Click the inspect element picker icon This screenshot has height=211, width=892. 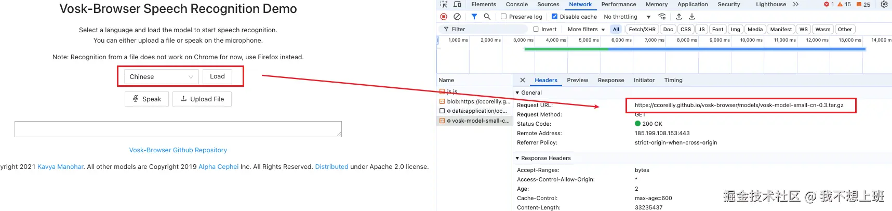444,4
